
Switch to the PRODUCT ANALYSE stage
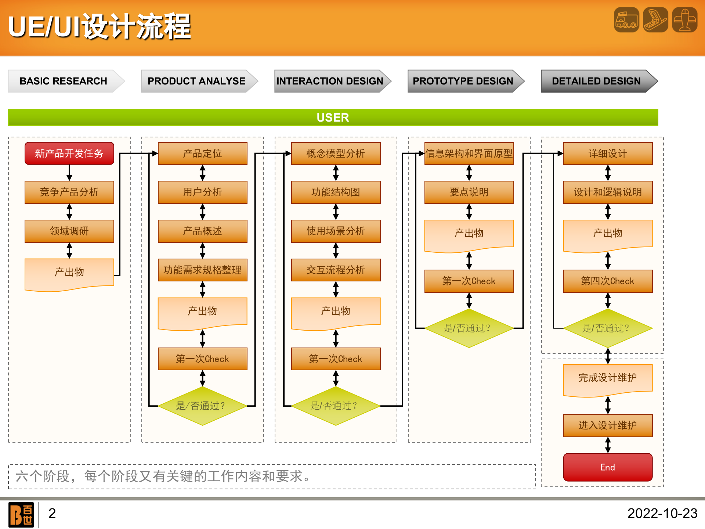click(x=196, y=81)
